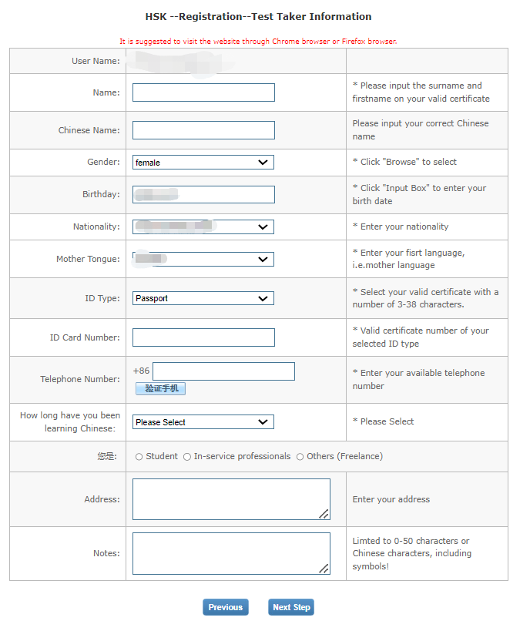
Task: Open the ID Type dropdown
Action: (x=203, y=298)
